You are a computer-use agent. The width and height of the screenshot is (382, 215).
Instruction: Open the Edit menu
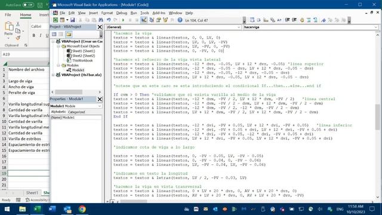click(x=72, y=13)
